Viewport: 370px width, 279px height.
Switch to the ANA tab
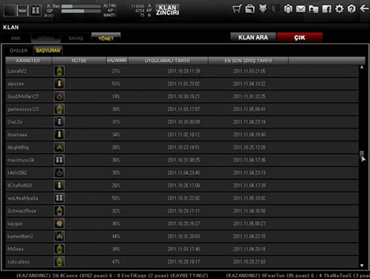(x=16, y=38)
